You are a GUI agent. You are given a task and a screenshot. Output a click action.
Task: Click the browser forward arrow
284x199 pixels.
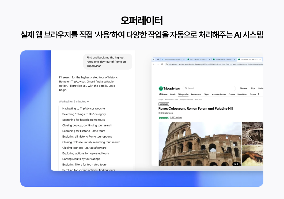point(158,64)
